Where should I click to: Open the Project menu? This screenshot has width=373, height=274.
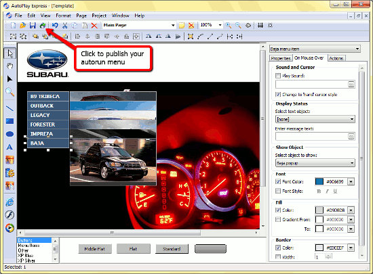coord(99,16)
